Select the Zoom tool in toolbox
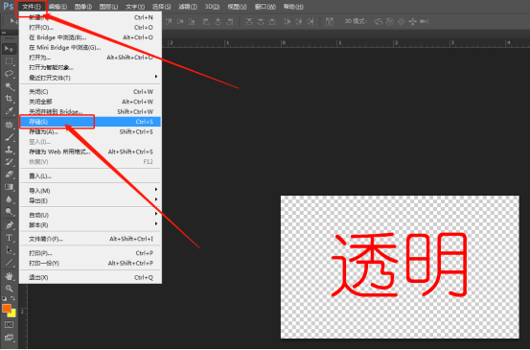This screenshot has height=350, width=530. pos(10,288)
